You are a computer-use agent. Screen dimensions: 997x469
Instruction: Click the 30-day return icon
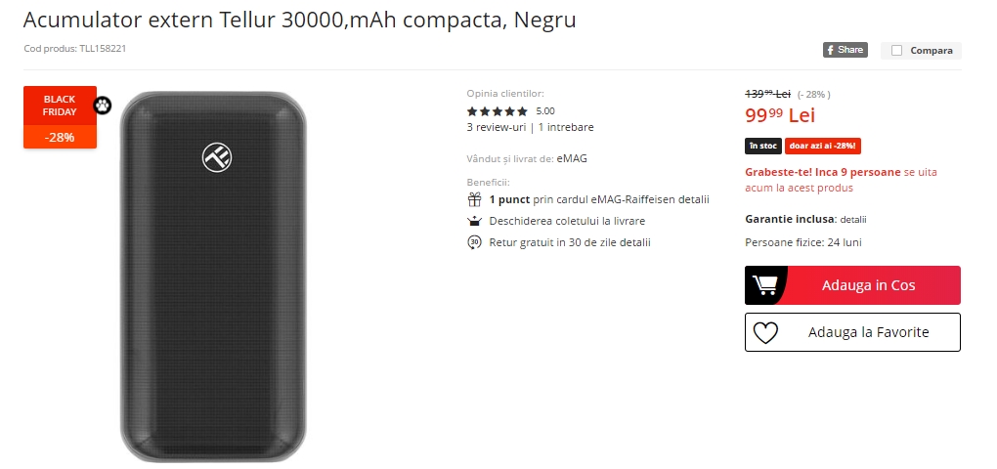[474, 242]
